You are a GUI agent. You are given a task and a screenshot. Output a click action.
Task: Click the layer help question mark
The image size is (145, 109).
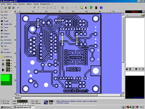29,102
